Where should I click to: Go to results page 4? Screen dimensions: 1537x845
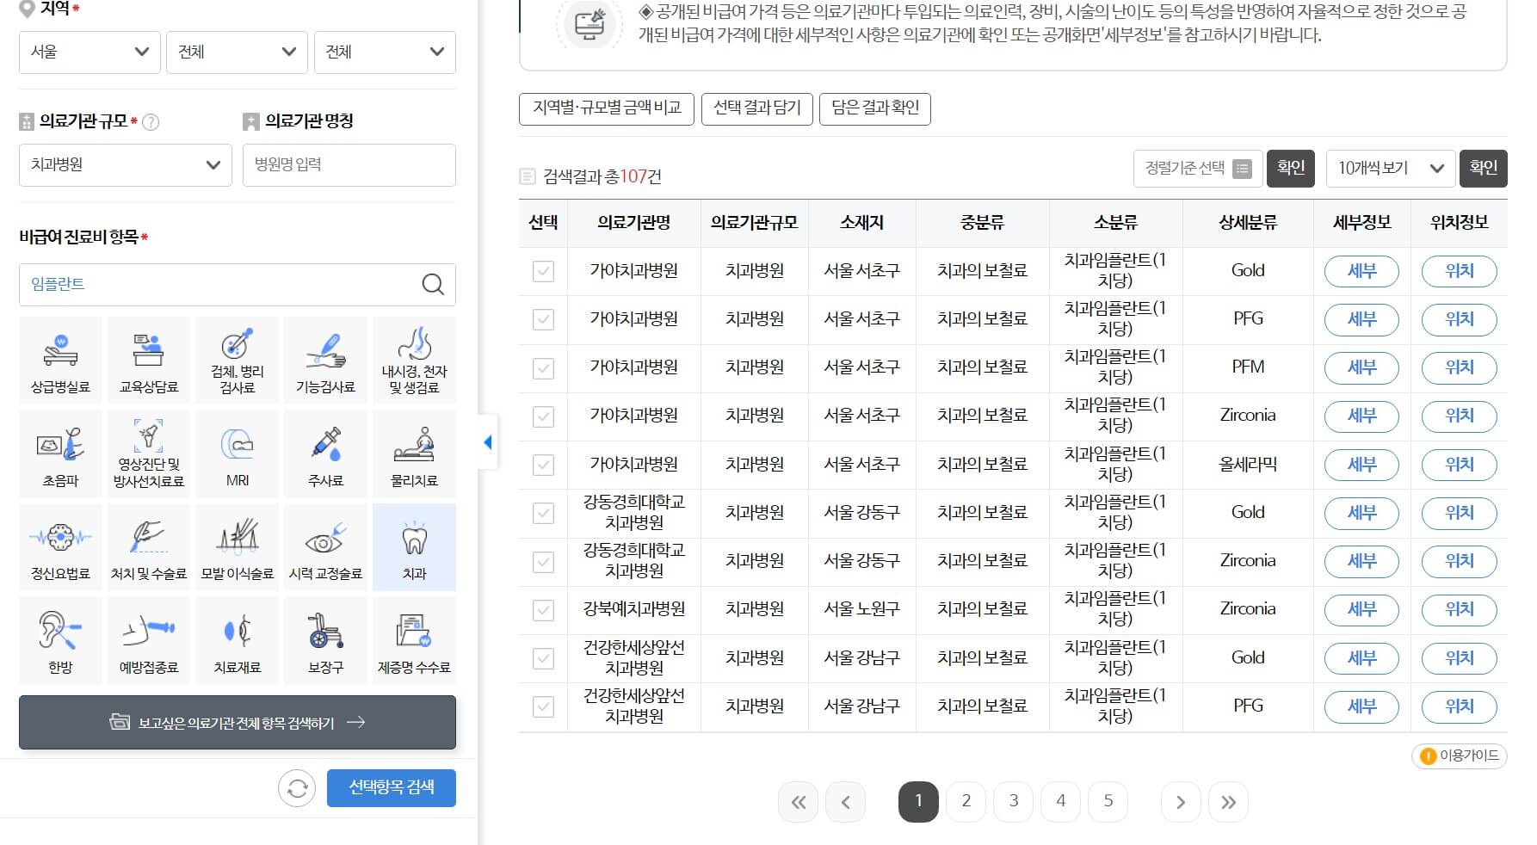[1060, 802]
